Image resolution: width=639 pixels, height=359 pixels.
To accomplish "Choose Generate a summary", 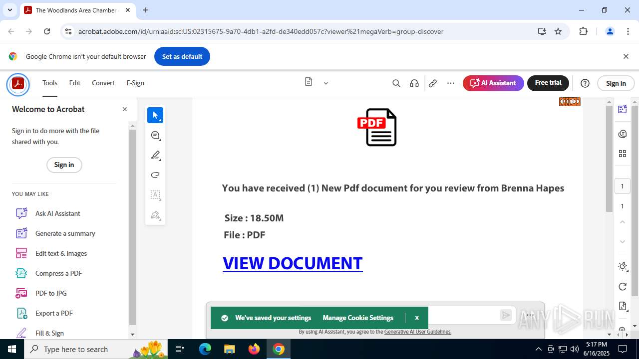I will (65, 233).
